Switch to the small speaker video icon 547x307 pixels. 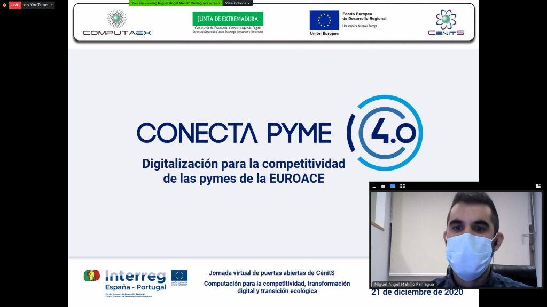(x=383, y=186)
